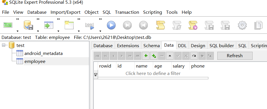Click the grey skip-forward circle icon
Screen dimensions: 267x109
click(127, 25)
